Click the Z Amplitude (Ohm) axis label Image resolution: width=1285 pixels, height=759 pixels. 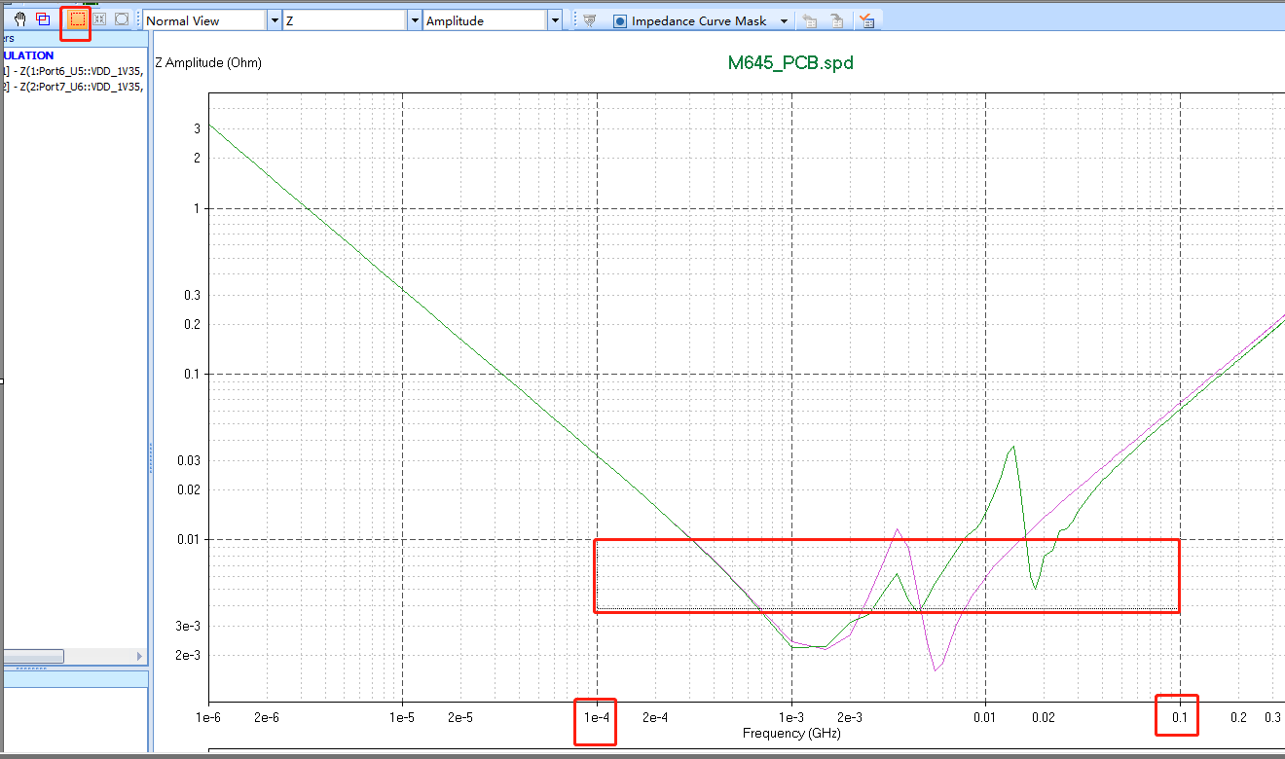(x=208, y=63)
